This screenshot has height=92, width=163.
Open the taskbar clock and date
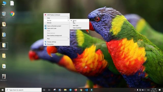154,90
